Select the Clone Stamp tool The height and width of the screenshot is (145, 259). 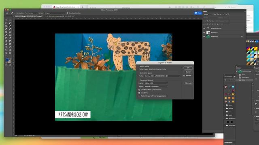click(x=10, y=35)
